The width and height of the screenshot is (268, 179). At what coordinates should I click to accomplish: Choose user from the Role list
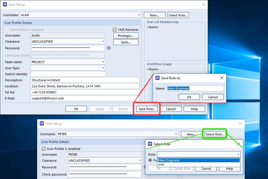pos(198,164)
